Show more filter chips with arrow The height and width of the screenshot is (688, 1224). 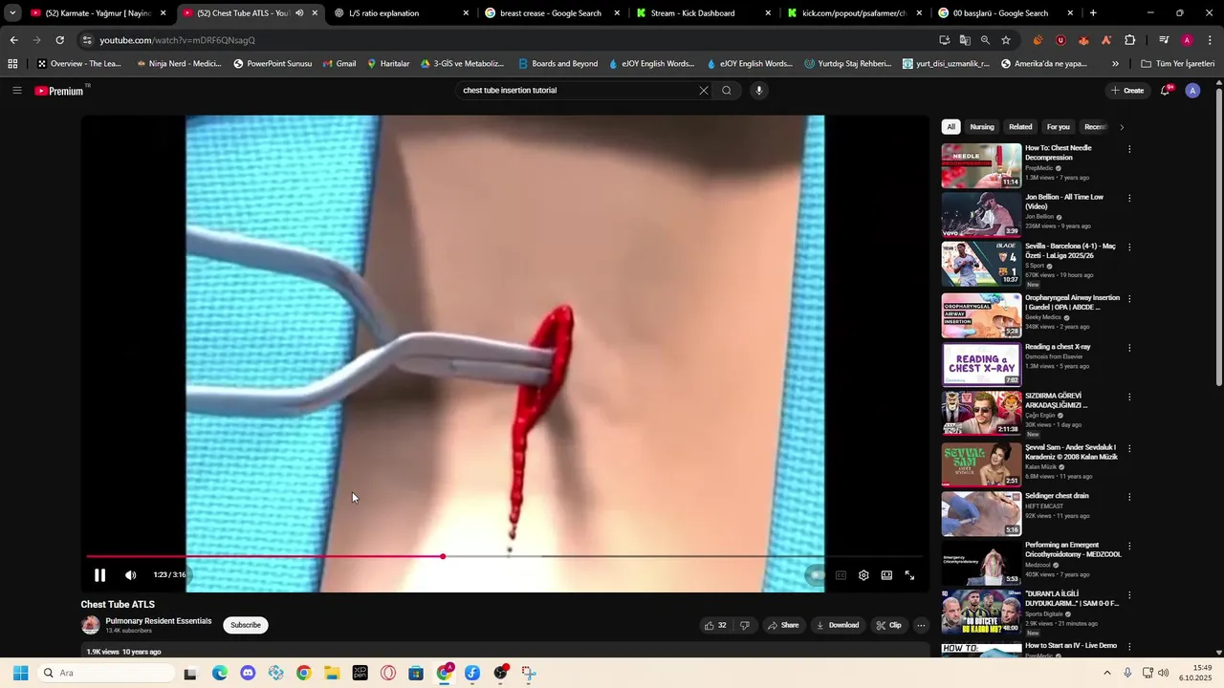pyautogui.click(x=1122, y=127)
